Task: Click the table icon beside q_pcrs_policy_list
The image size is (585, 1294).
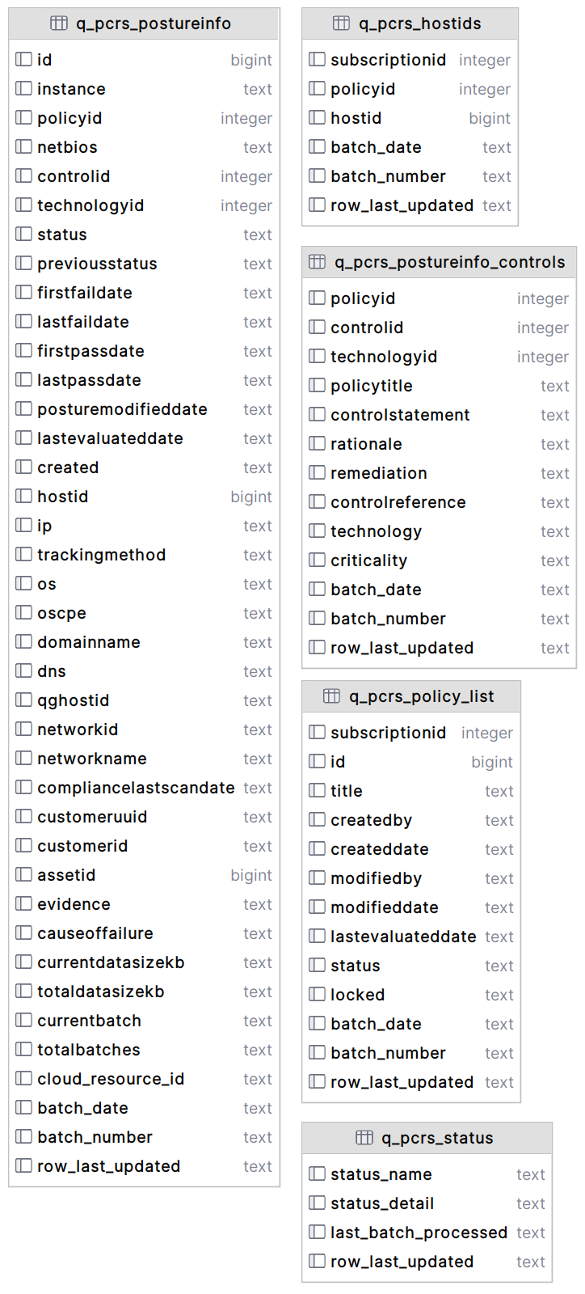Action: (332, 696)
